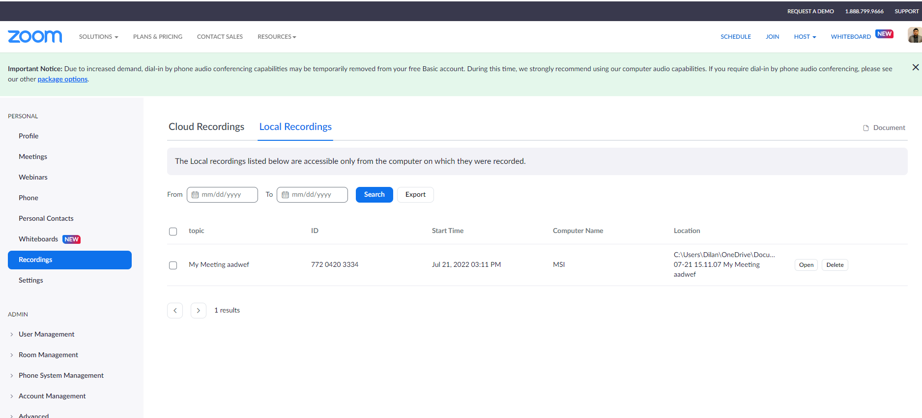
Task: Click the blue Search button
Action: click(x=375, y=195)
